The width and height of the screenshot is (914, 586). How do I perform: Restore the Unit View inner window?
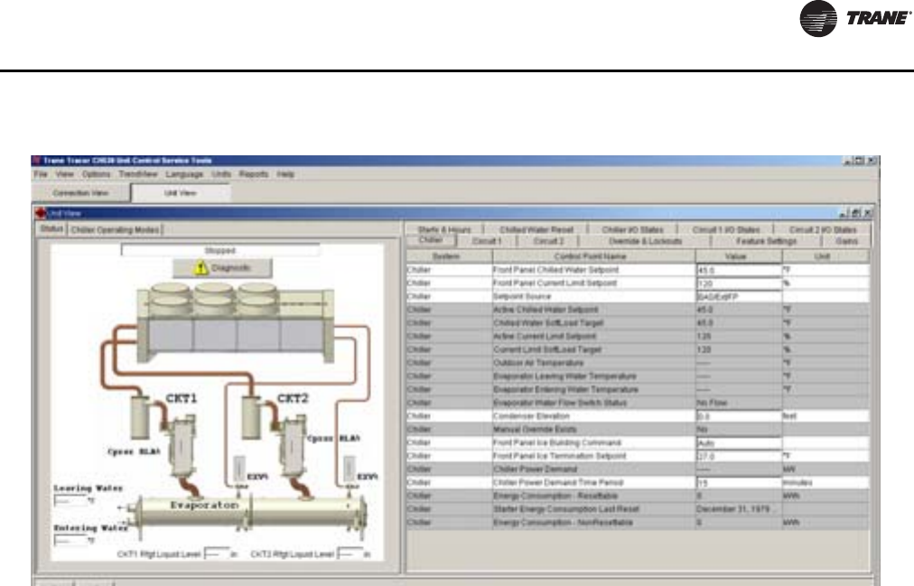click(x=855, y=213)
